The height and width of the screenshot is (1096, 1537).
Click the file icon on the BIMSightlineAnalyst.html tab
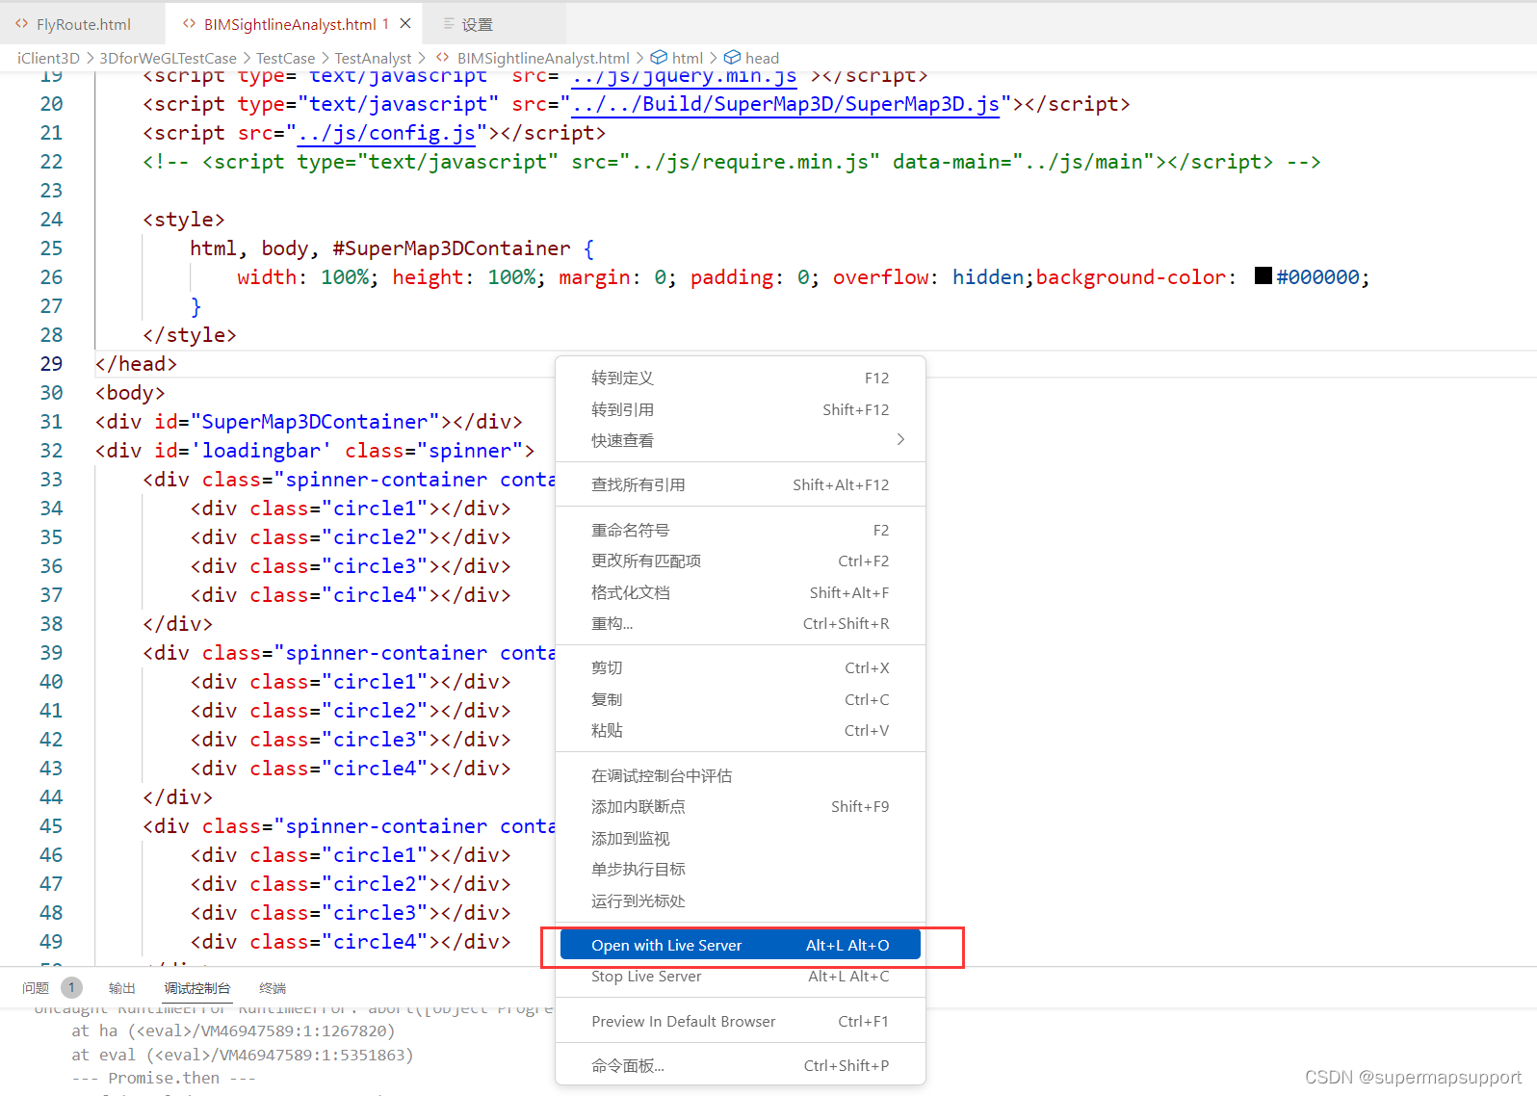click(189, 24)
